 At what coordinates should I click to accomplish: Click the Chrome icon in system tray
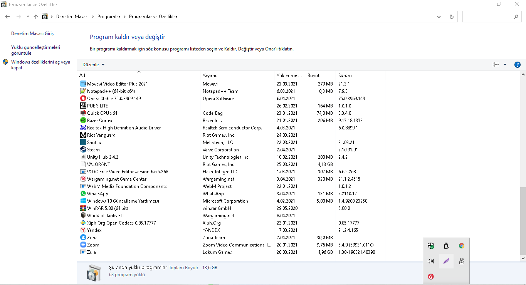461,246
